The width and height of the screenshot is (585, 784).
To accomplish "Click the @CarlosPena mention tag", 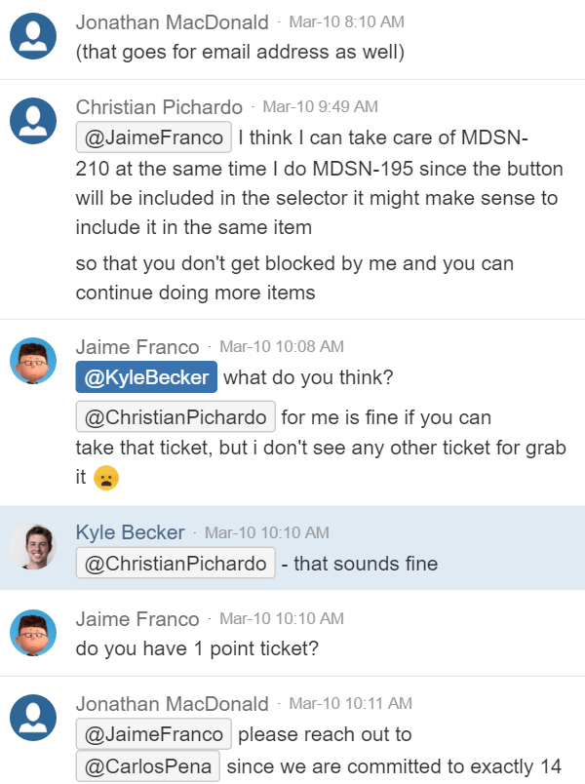I will click(x=148, y=766).
